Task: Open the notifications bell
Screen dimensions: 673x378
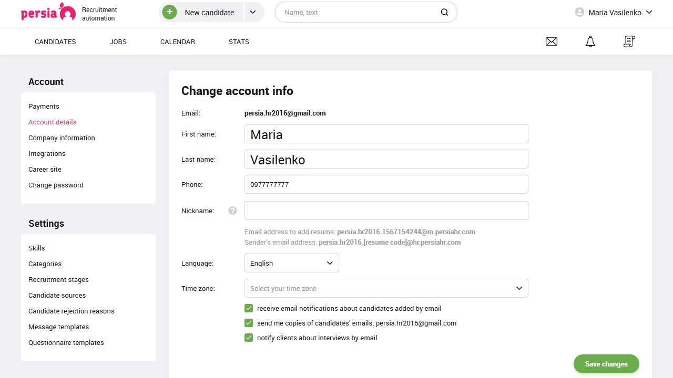Action: [590, 41]
